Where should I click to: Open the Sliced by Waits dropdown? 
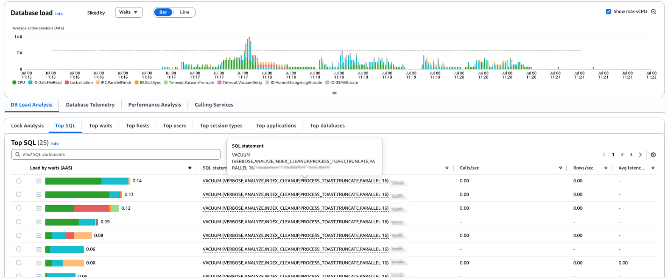129,13
